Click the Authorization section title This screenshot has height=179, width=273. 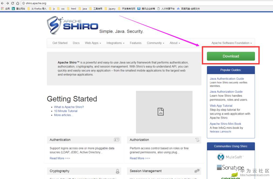[x=139, y=140]
